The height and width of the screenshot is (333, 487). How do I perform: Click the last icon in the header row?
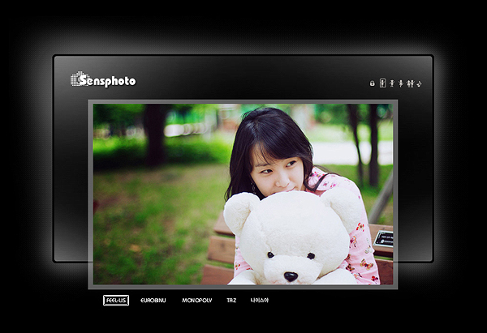pos(419,83)
